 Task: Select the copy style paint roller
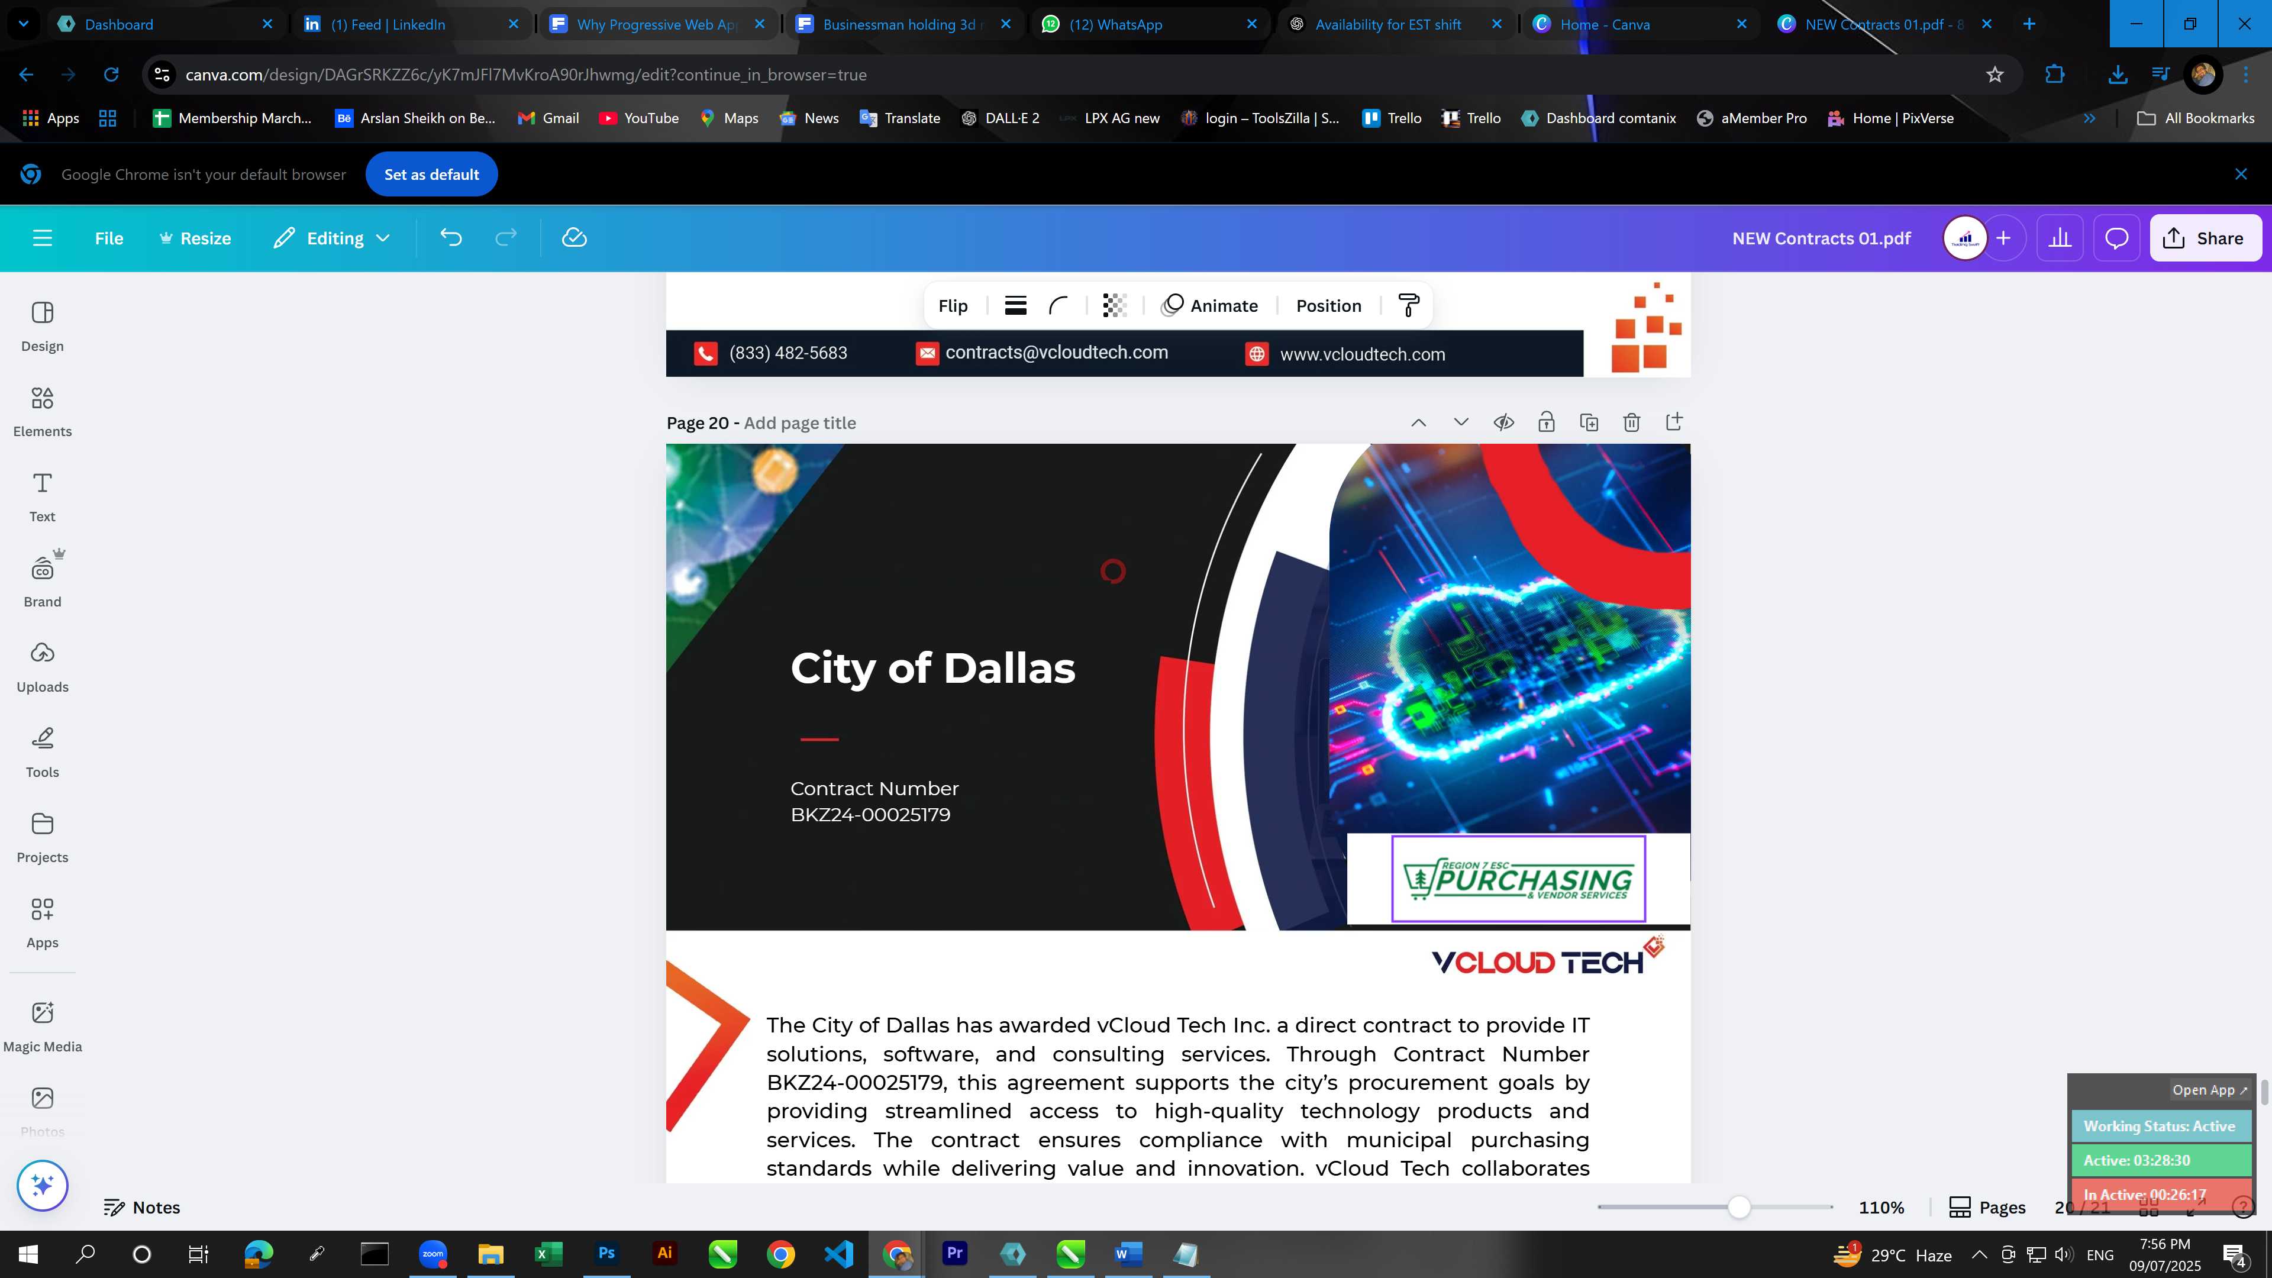point(1409,306)
